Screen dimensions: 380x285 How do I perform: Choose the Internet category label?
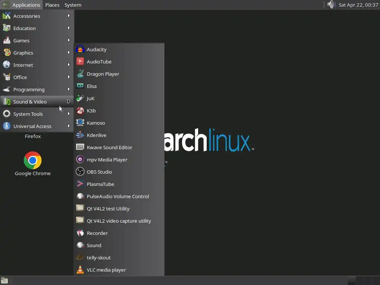click(x=23, y=65)
